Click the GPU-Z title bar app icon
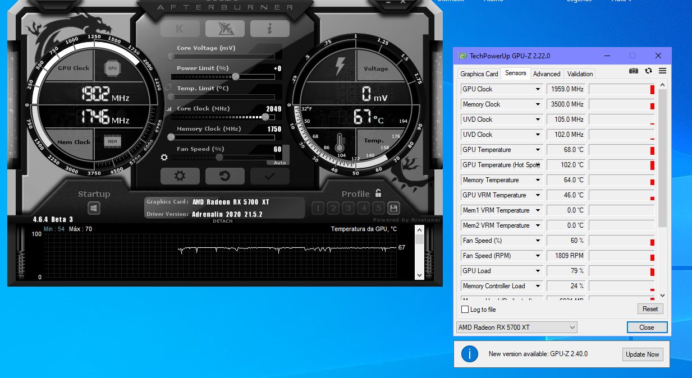Image resolution: width=692 pixels, height=378 pixels. pos(462,56)
